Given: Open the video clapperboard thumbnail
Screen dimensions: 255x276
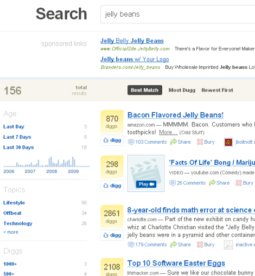Looking at the screenshot, I should click(x=146, y=173).
